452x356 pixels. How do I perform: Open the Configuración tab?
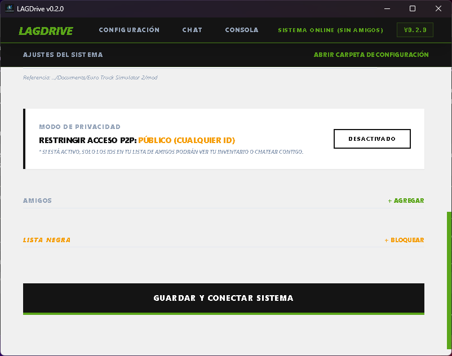point(129,30)
